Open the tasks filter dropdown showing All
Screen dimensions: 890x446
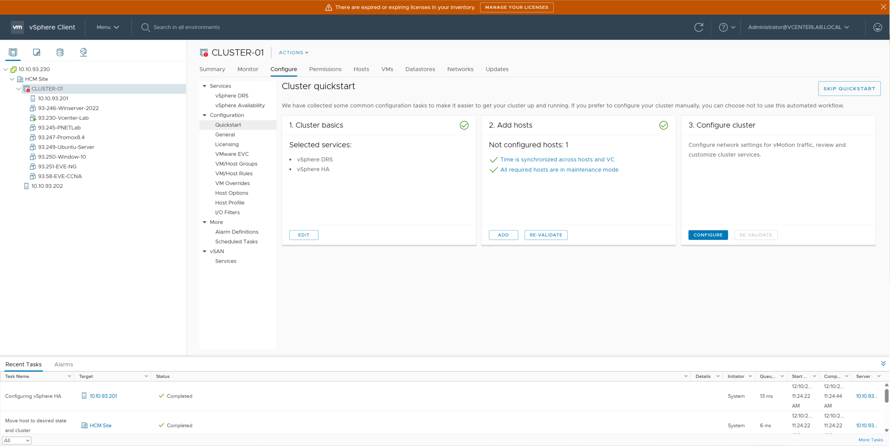tap(17, 440)
